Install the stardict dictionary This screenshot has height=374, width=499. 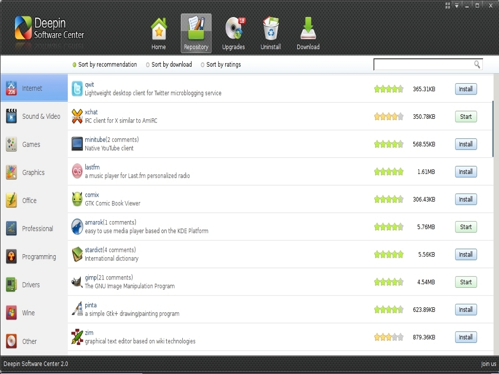[x=466, y=254]
